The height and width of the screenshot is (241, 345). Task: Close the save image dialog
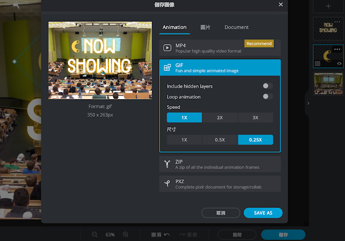(280, 5)
